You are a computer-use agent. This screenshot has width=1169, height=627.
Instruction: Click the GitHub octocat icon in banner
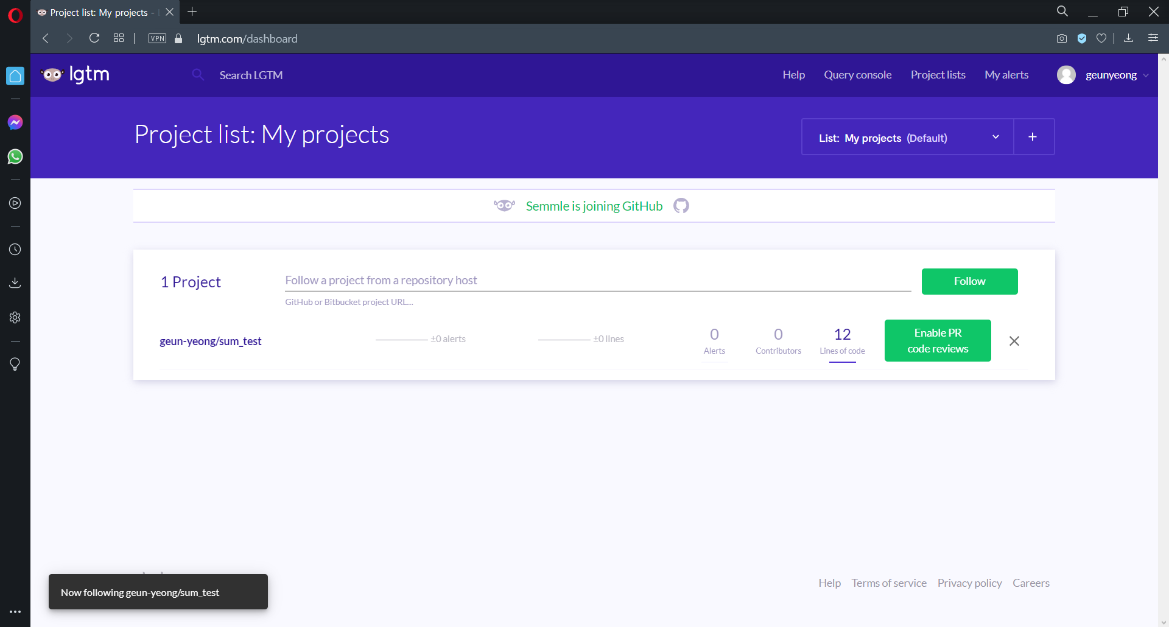pyautogui.click(x=681, y=206)
